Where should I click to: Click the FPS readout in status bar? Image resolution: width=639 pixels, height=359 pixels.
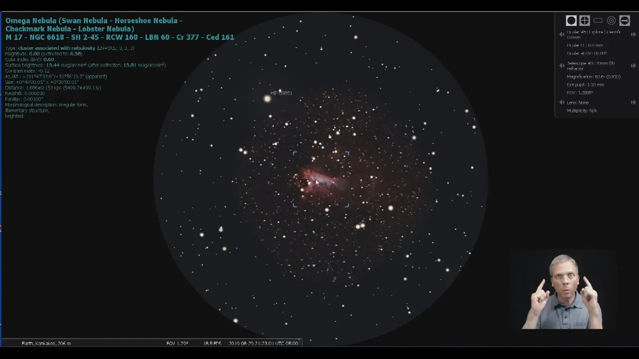[x=212, y=343]
